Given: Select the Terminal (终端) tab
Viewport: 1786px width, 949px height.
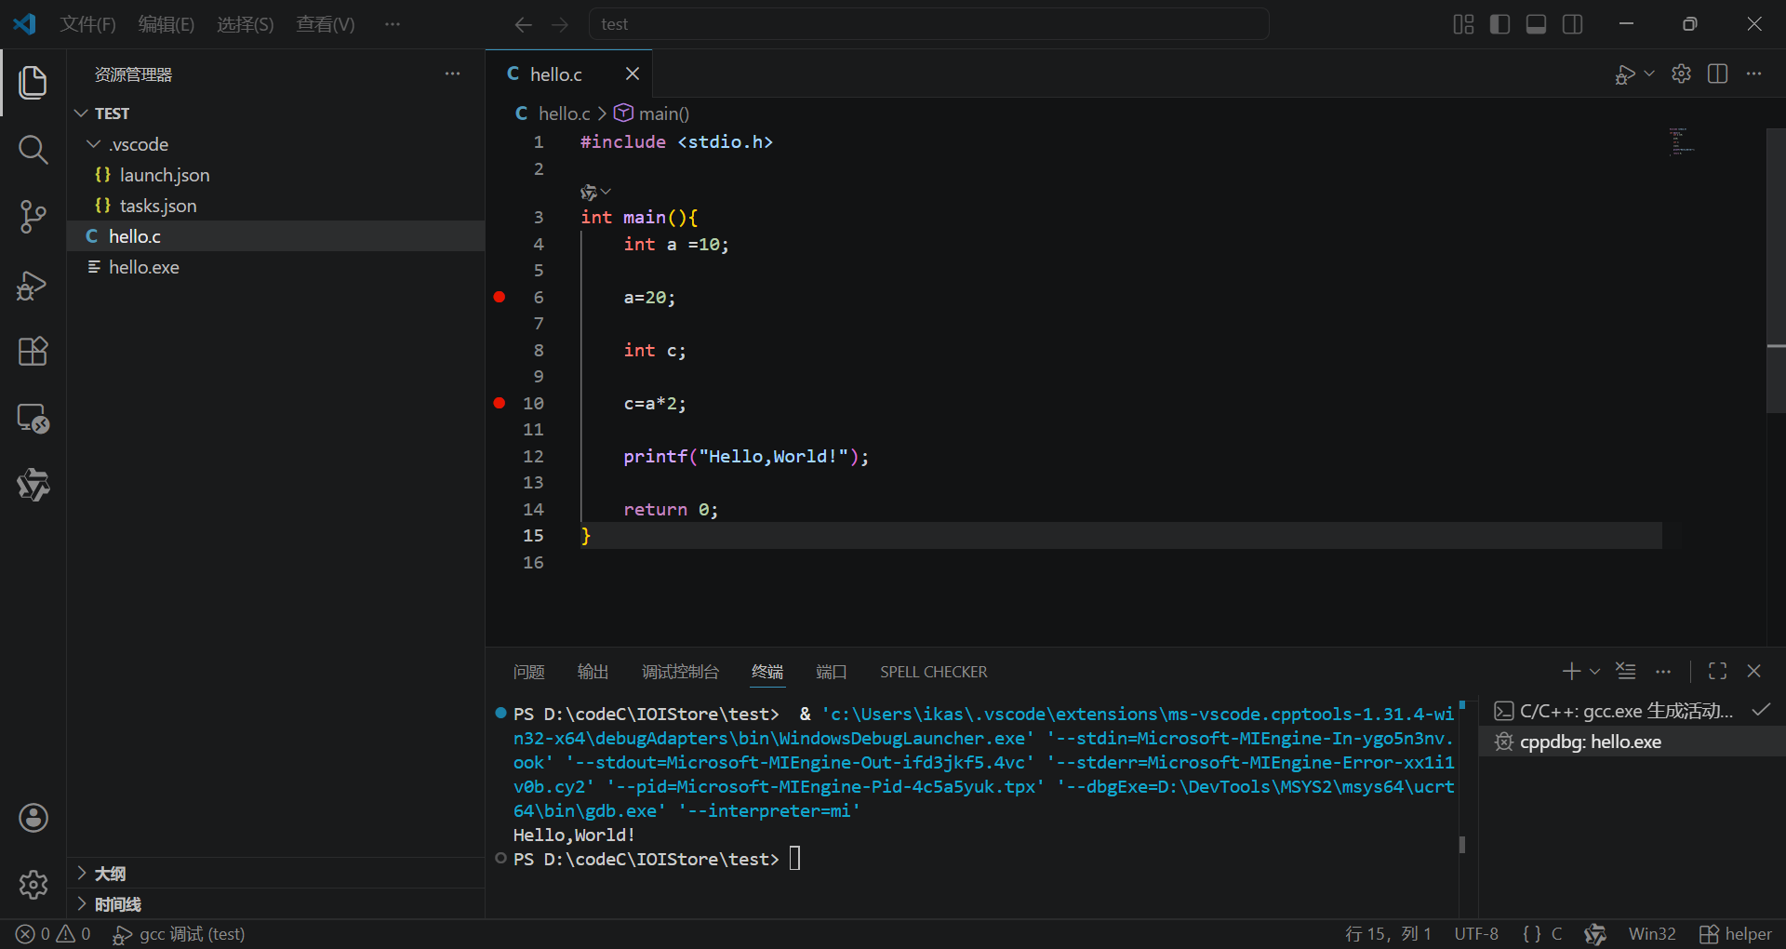Looking at the screenshot, I should (x=767, y=672).
